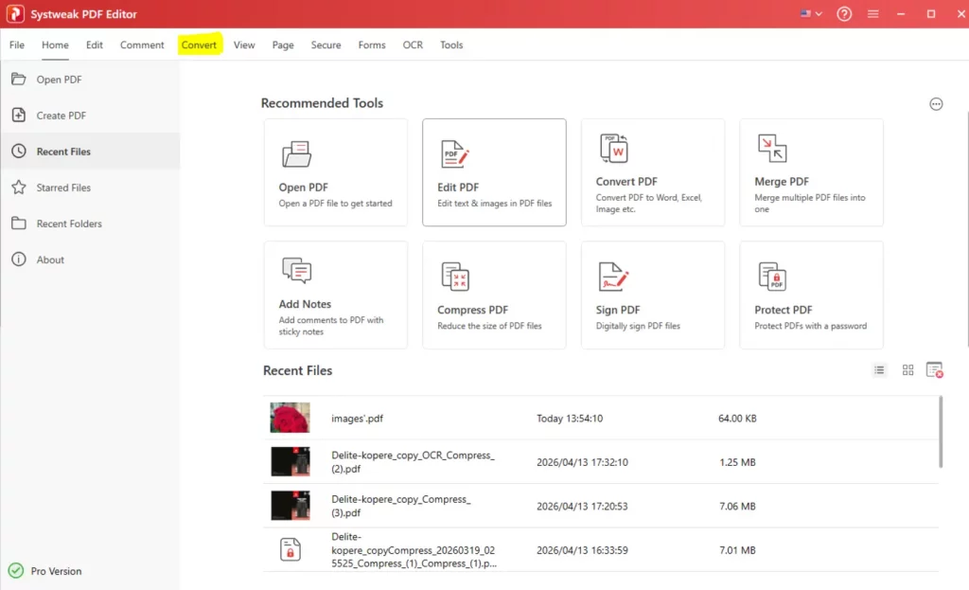Switch to the Convert tab
Image resolution: width=969 pixels, height=590 pixels.
(x=199, y=45)
